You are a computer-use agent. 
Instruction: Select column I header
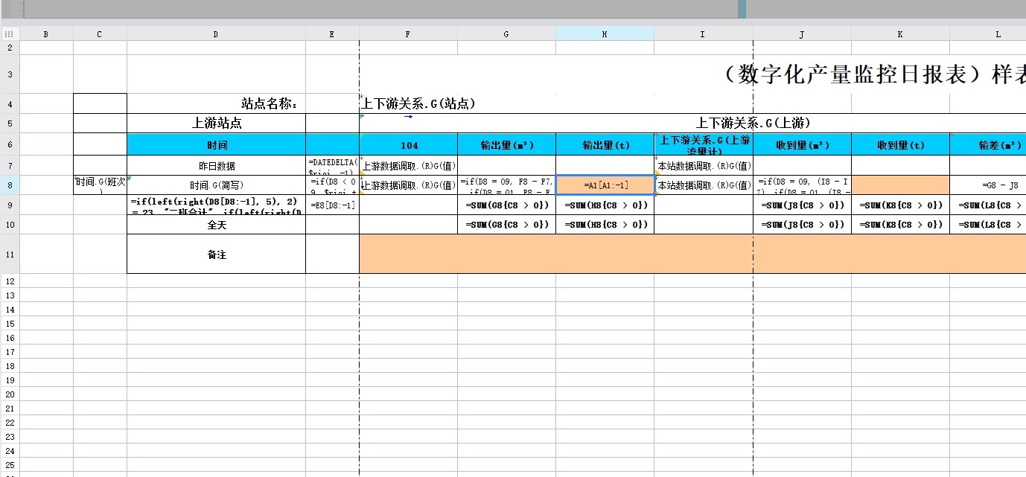pyautogui.click(x=703, y=33)
